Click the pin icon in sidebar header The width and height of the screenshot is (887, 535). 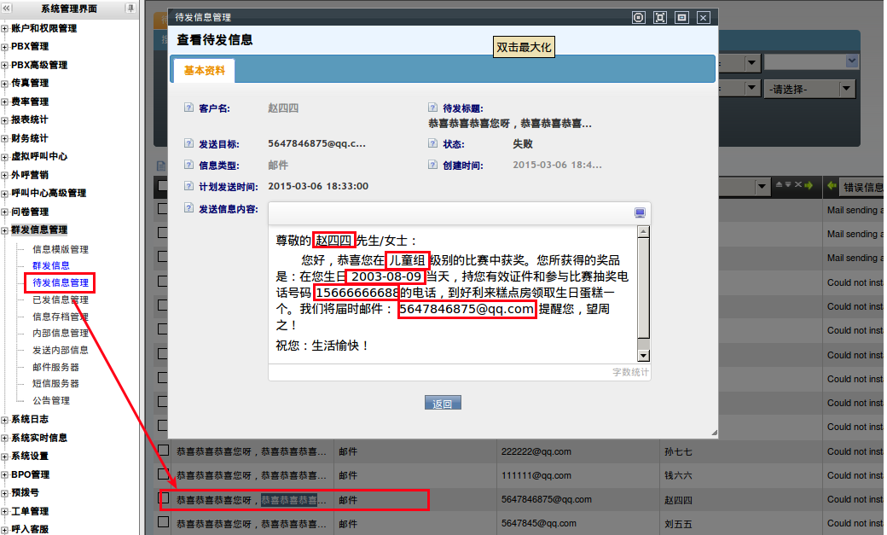(130, 9)
